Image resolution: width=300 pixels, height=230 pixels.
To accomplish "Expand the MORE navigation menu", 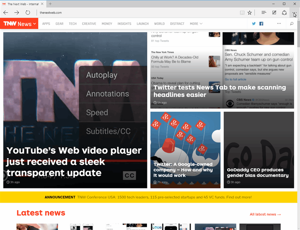I will click(x=196, y=24).
